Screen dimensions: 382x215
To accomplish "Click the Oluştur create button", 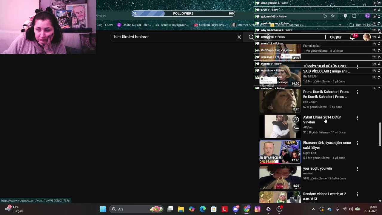I will [x=332, y=37].
